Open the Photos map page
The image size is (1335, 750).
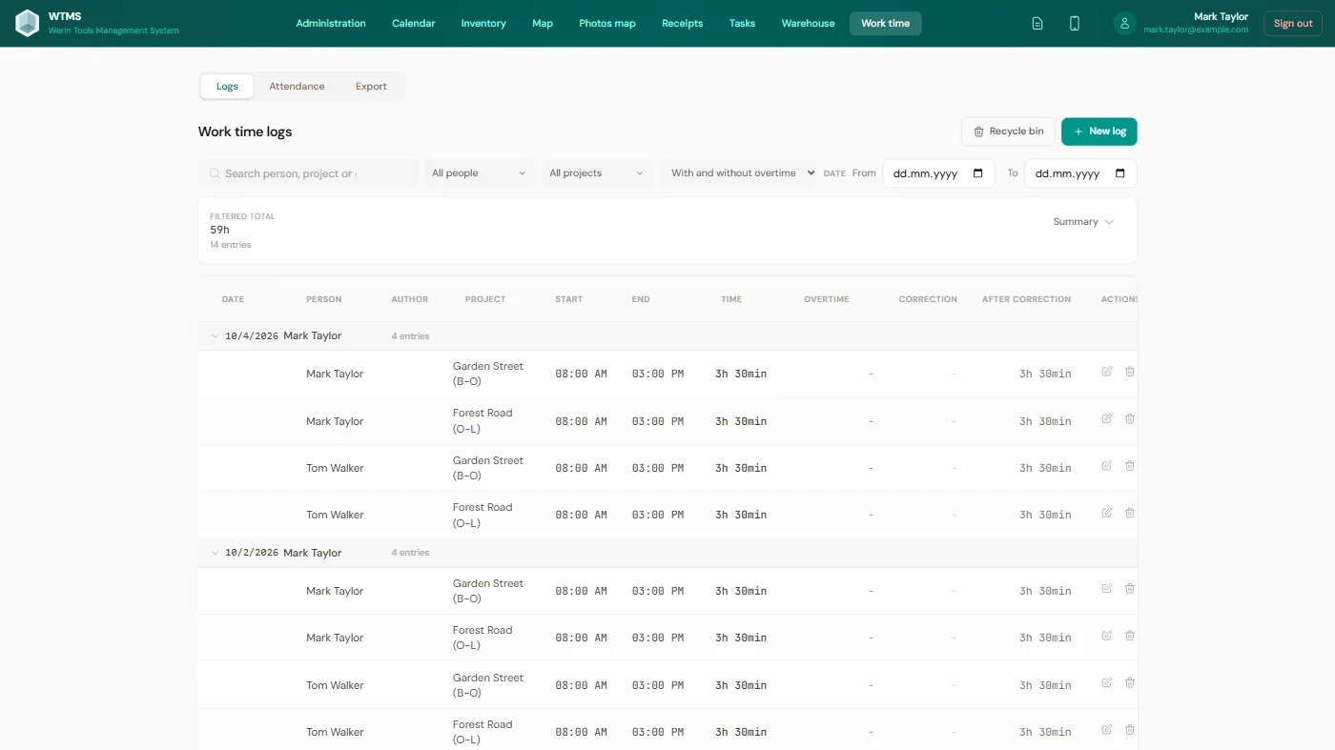pos(607,24)
